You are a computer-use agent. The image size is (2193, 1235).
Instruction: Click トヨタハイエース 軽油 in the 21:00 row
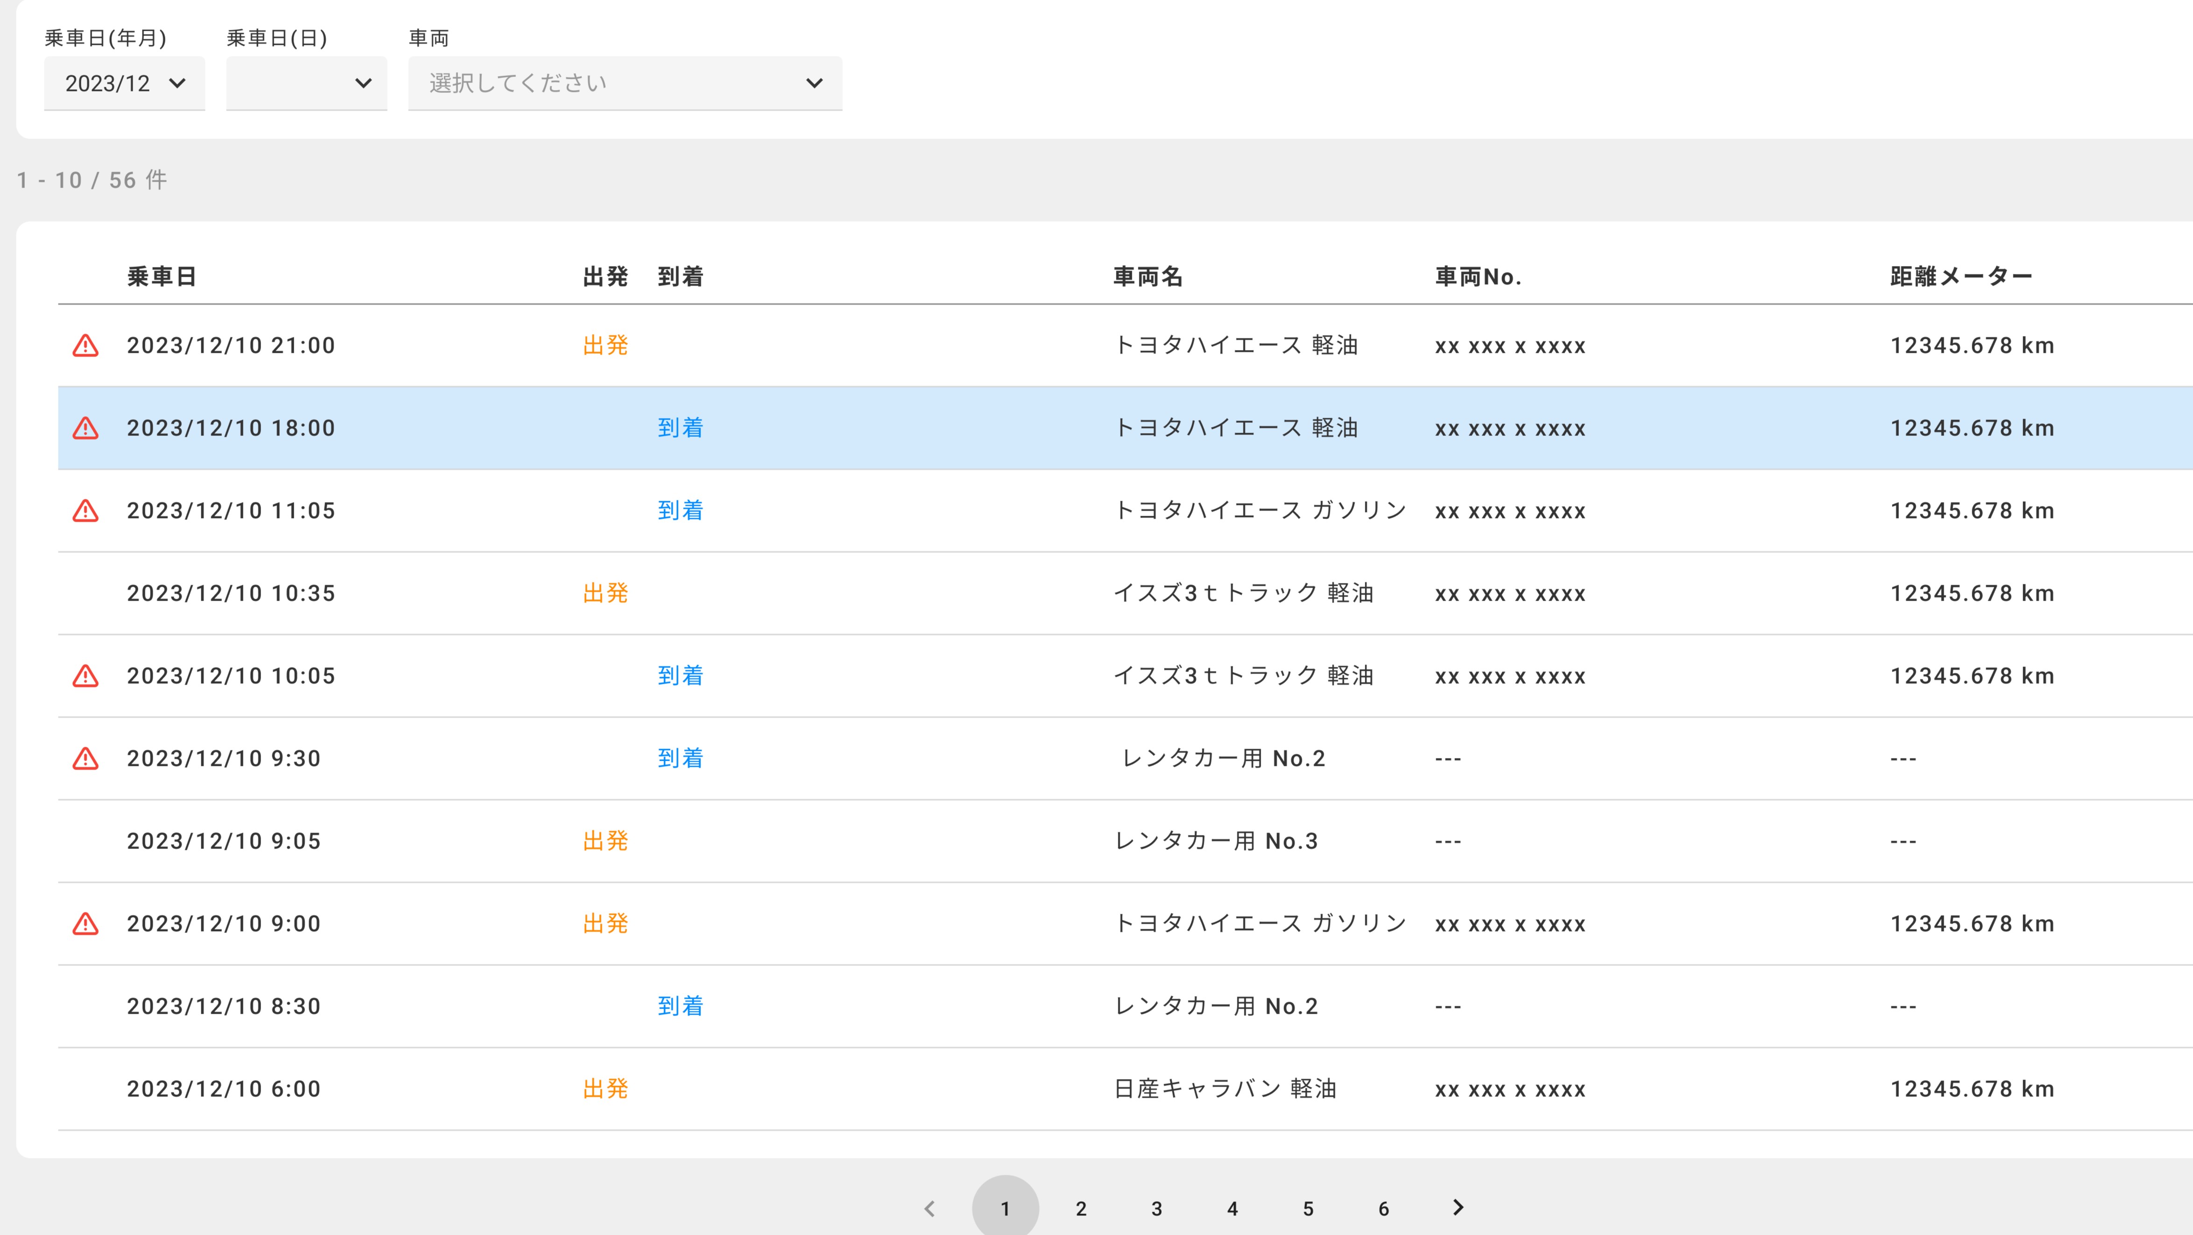pyautogui.click(x=1236, y=345)
